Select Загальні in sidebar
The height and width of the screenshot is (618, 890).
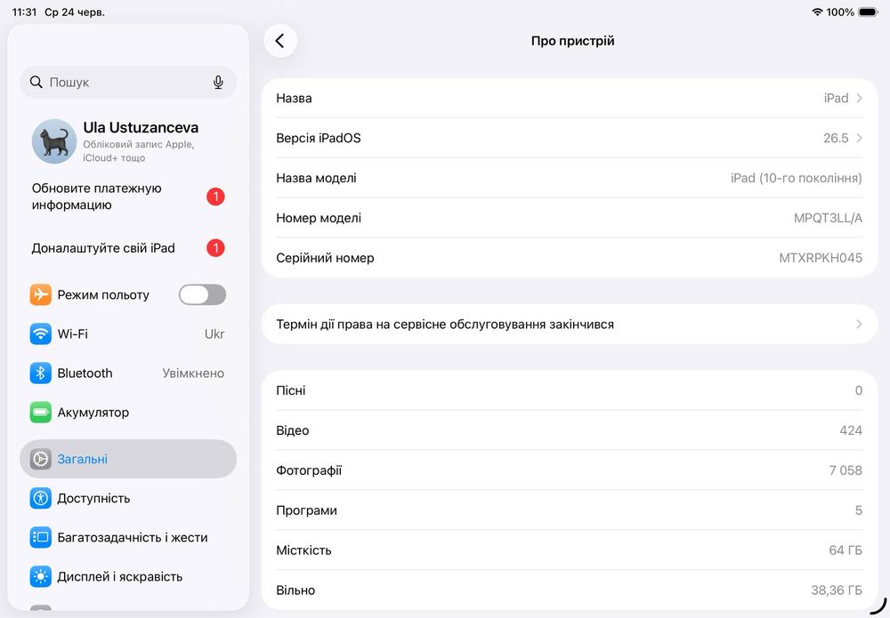tap(128, 459)
